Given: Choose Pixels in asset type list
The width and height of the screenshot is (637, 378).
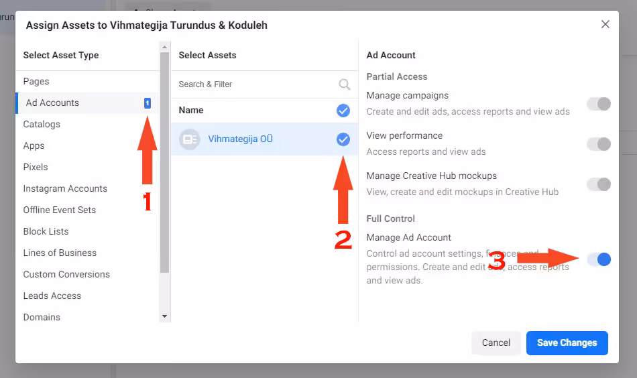Looking at the screenshot, I should tap(36, 168).
